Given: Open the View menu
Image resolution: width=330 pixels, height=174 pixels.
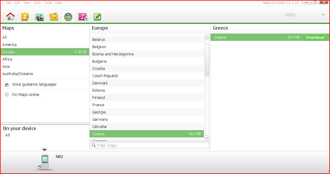Looking at the screenshot, I should [27, 3].
